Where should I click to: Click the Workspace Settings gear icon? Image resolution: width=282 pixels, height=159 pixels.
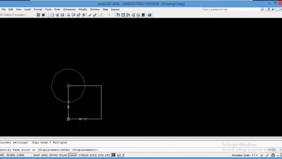pyautogui.click(x=38, y=15)
